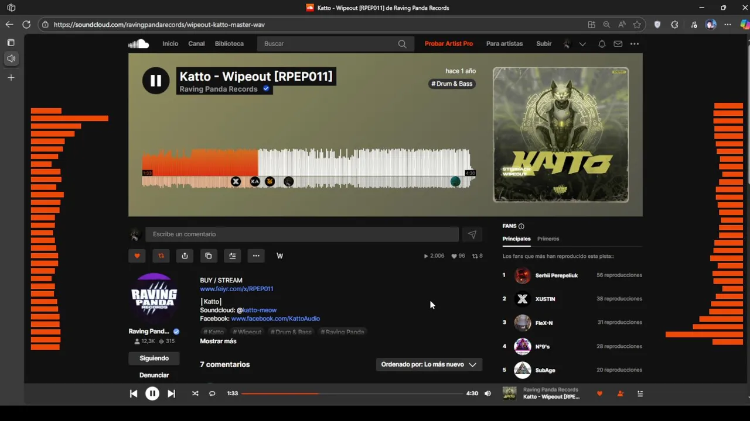Open the header three-dots settings menu
The height and width of the screenshot is (421, 750).
coord(635,44)
